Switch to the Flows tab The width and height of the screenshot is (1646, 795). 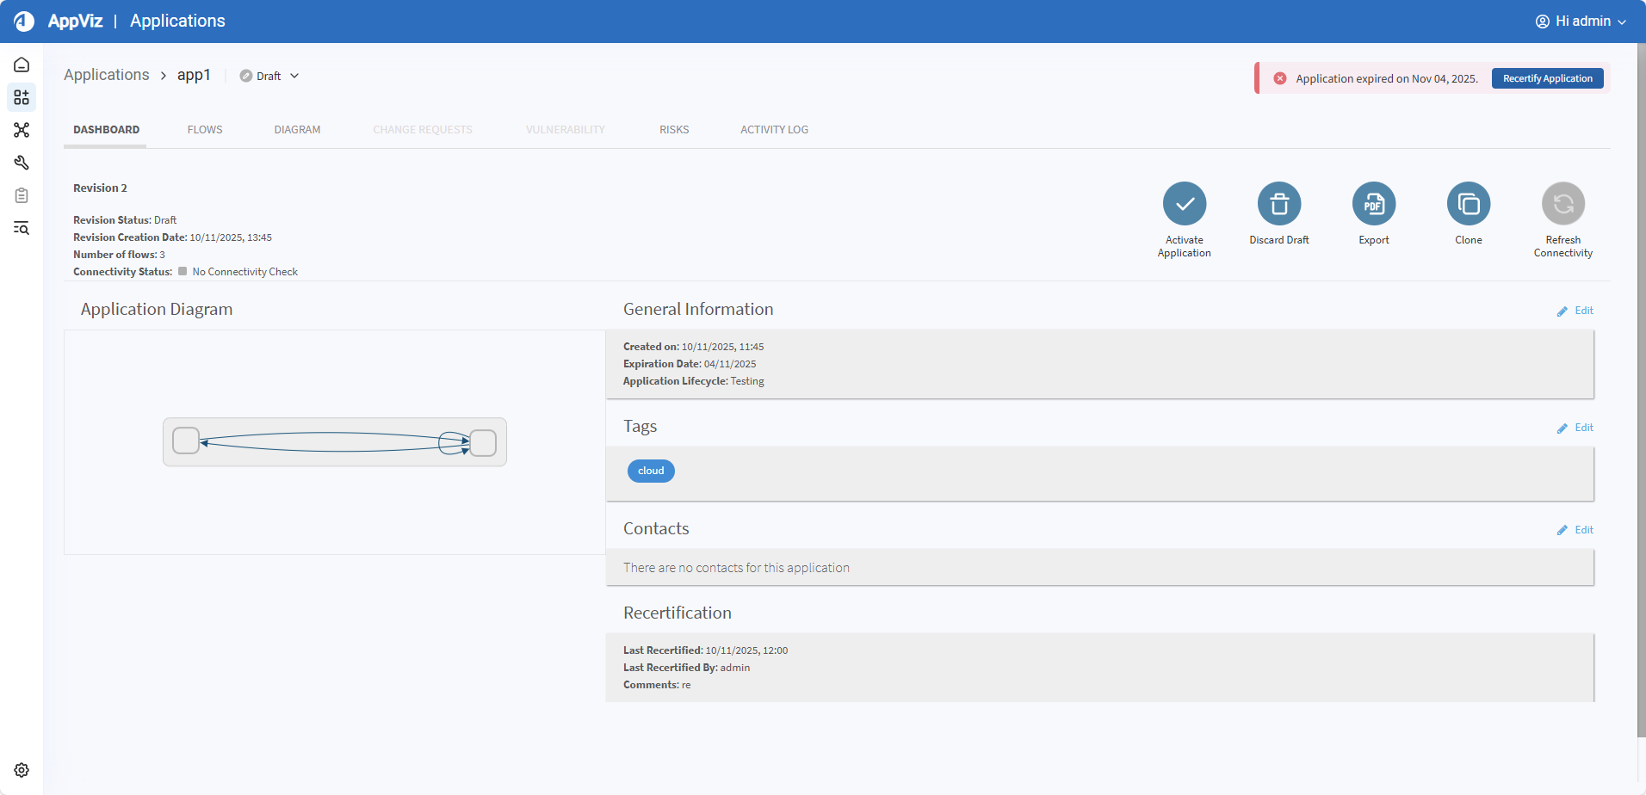pos(205,130)
